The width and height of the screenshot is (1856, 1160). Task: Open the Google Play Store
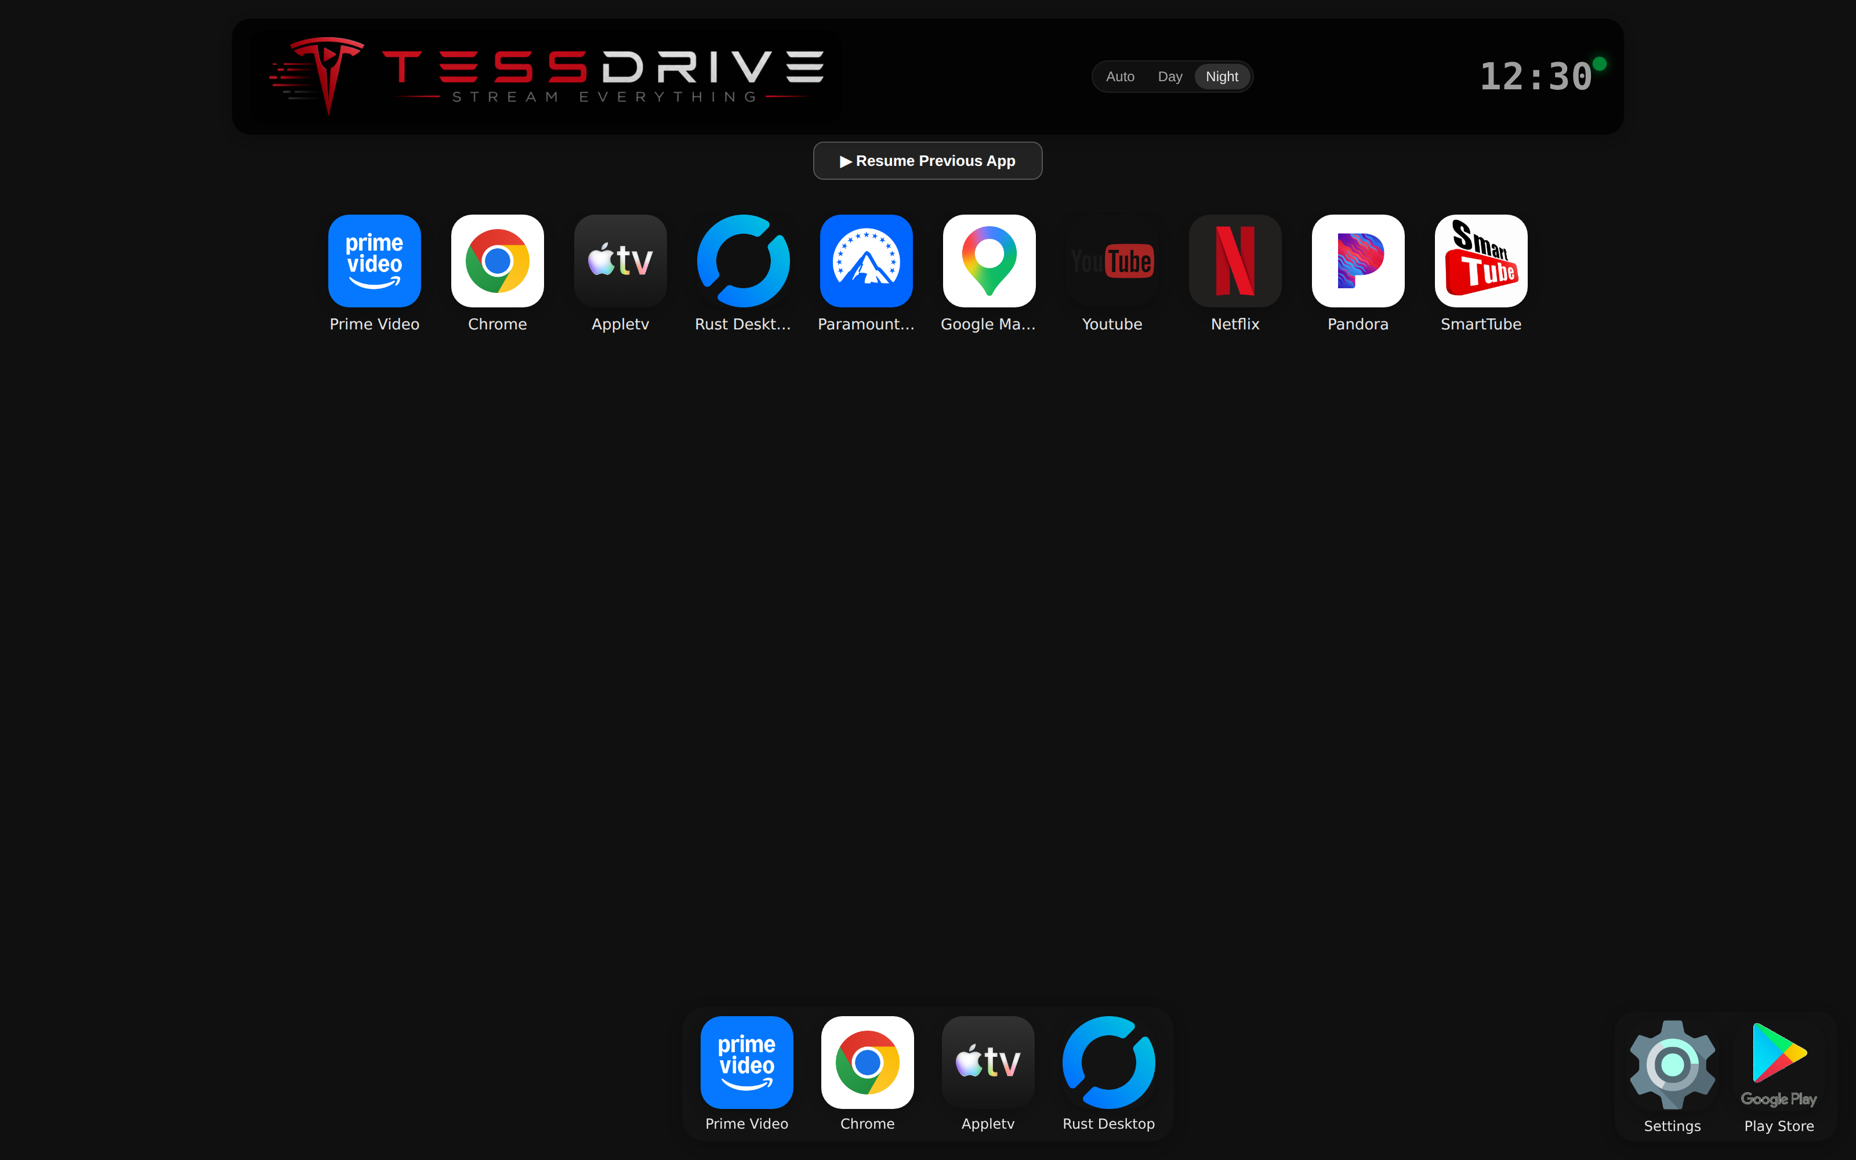point(1779,1065)
